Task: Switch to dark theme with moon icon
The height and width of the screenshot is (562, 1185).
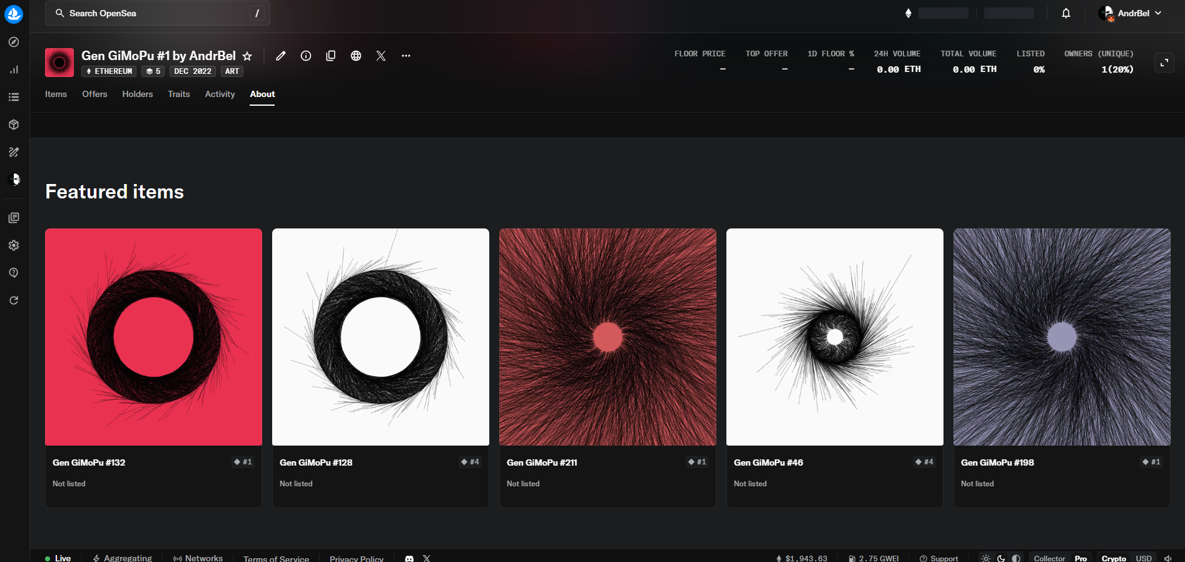Action: (1001, 558)
